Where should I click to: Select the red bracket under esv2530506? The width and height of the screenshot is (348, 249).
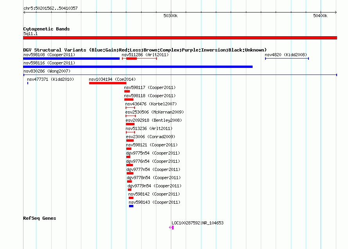tap(131, 116)
